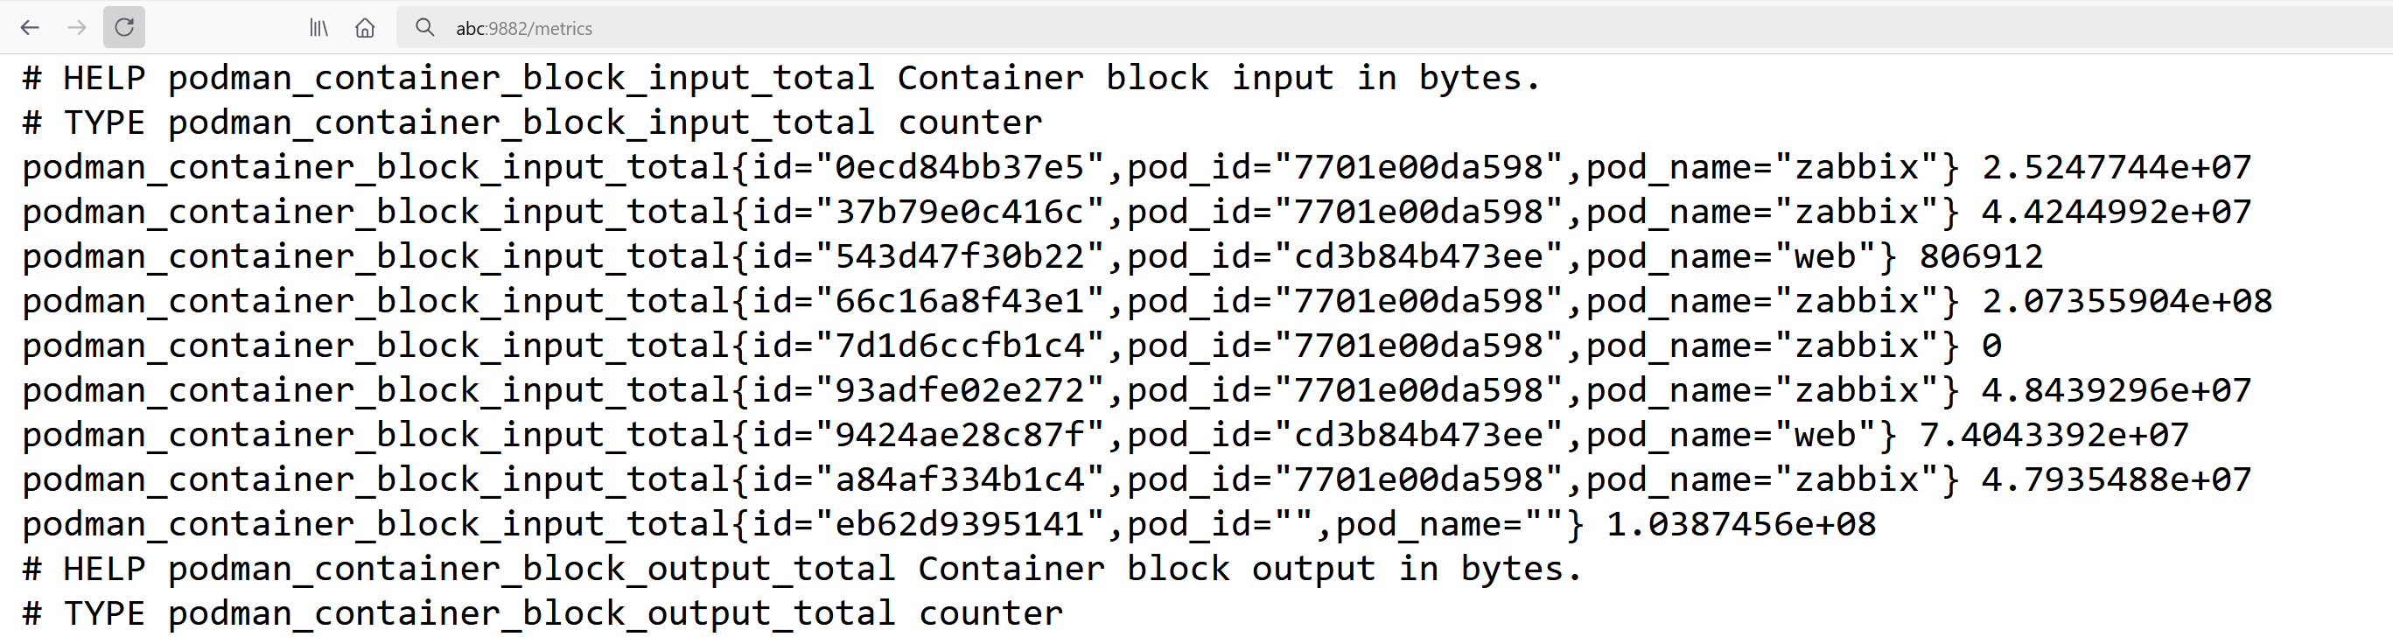Click the zero value for 7d1d6ccfb1c4
Image resolution: width=2393 pixels, height=637 pixels.
click(1991, 346)
